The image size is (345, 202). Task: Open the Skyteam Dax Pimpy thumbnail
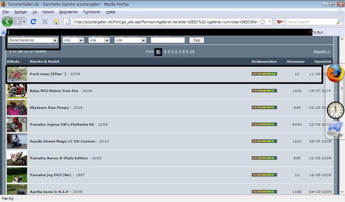[17, 108]
